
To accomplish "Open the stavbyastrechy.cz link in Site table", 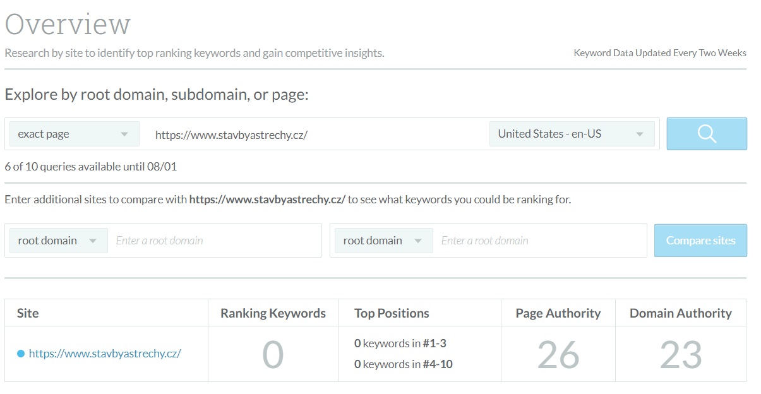I will coord(105,354).
